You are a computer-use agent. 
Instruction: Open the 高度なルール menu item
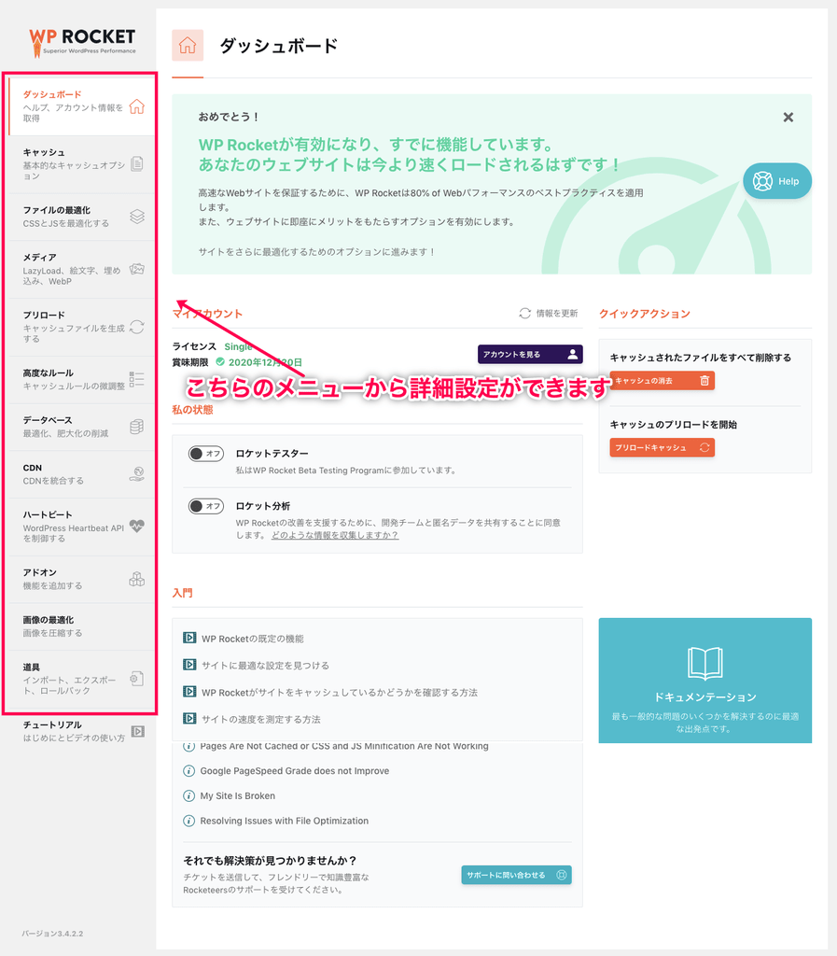point(81,379)
